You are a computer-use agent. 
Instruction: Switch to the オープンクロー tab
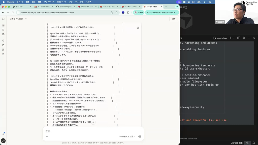(x=109, y=7)
